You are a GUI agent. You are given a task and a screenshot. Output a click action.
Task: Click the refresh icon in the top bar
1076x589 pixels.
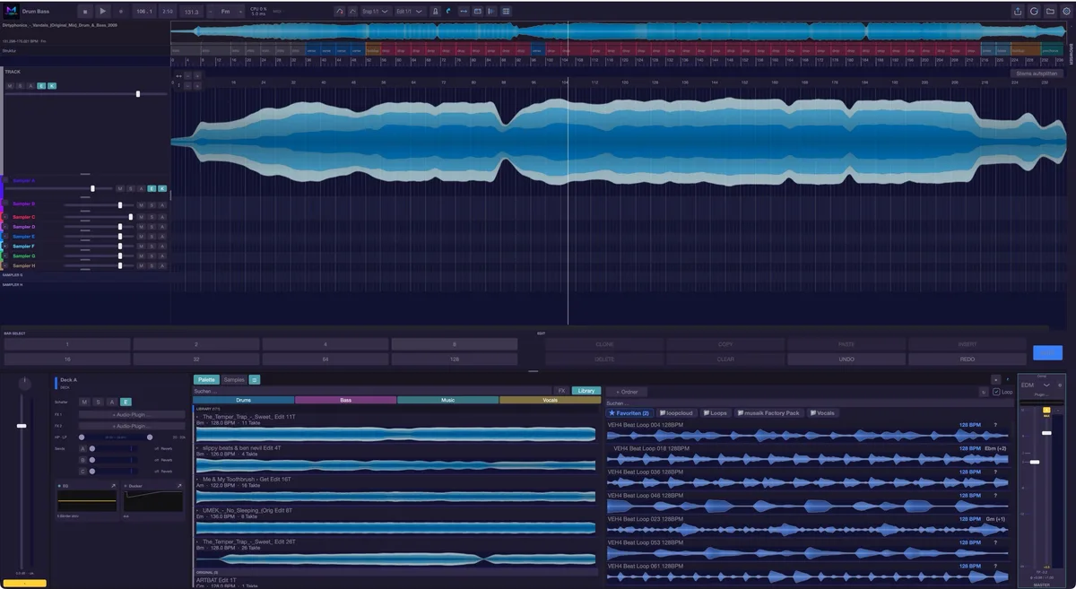(x=1035, y=11)
